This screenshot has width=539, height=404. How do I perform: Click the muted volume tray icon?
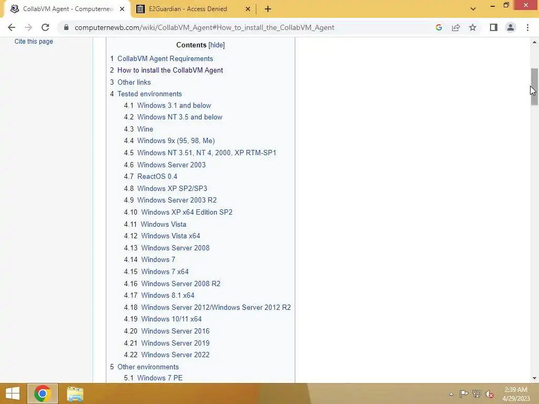[490, 394]
